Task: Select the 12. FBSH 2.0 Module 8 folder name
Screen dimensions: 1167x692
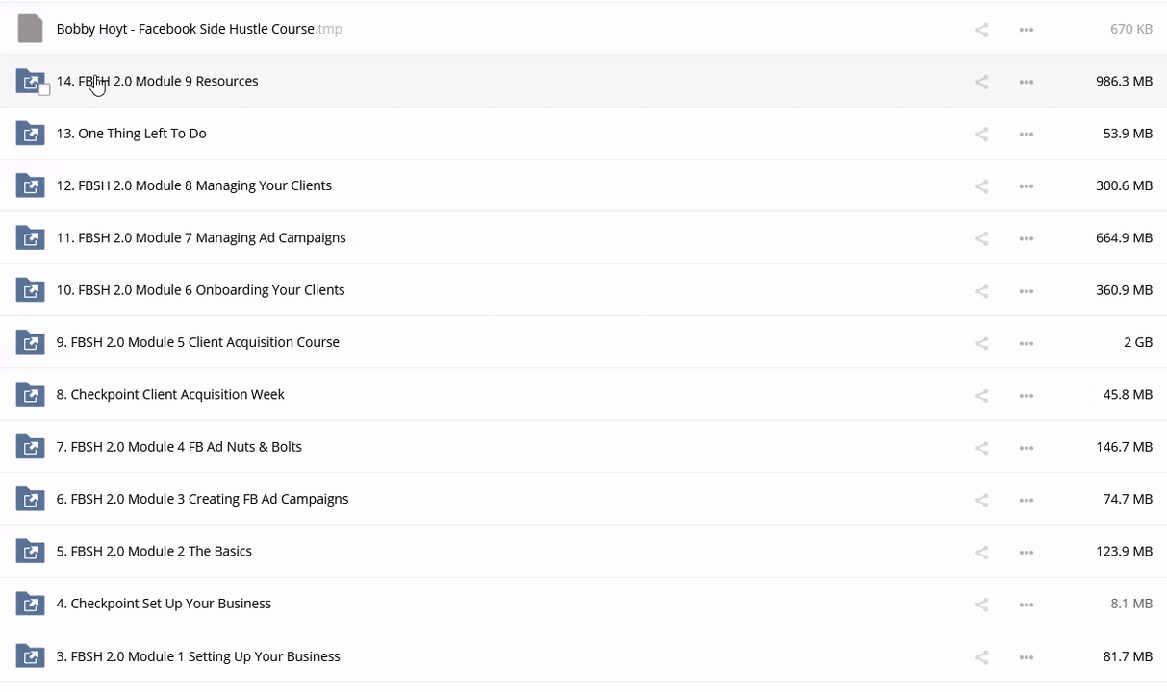Action: [x=193, y=185]
